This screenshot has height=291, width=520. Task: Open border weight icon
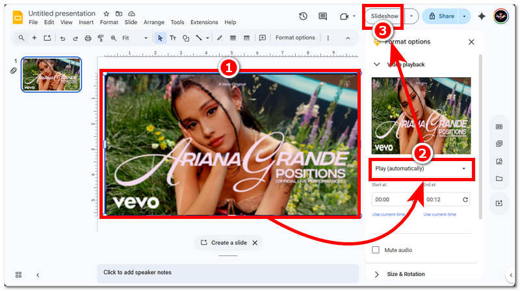coord(233,38)
